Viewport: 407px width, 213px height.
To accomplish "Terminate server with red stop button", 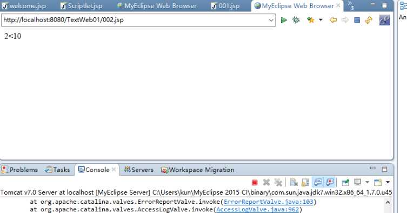I will coord(255,183).
